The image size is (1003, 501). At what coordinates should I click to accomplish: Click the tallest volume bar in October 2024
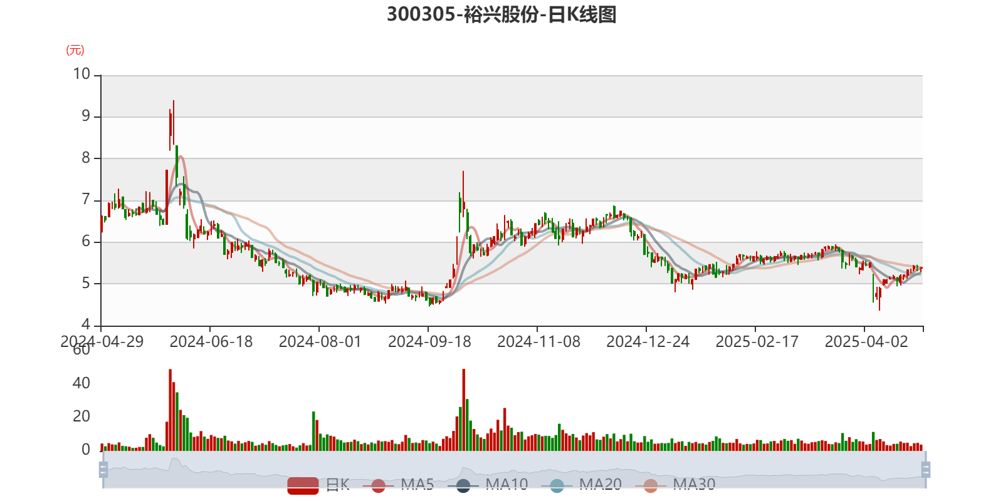[464, 410]
